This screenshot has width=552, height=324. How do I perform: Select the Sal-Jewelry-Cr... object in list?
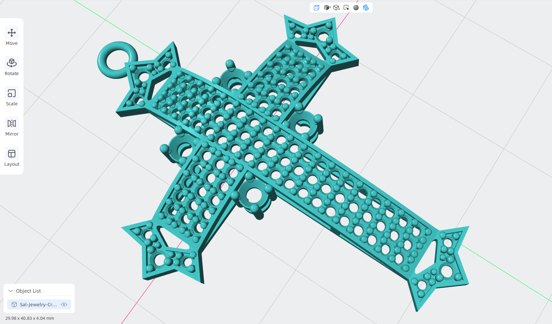click(39, 304)
